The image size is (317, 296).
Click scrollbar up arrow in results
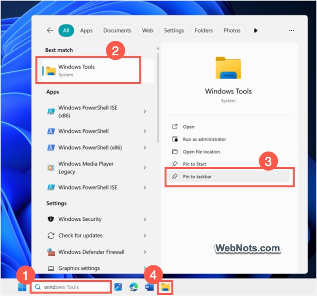pyautogui.click(x=158, y=49)
